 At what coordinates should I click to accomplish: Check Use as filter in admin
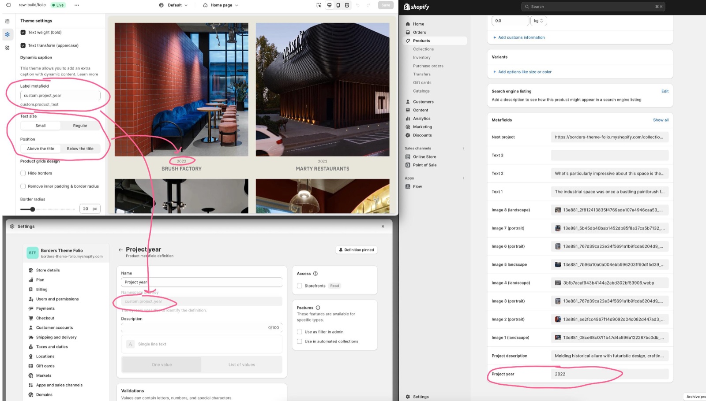[300, 332]
